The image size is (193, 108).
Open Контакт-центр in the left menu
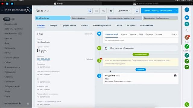coord(11,58)
